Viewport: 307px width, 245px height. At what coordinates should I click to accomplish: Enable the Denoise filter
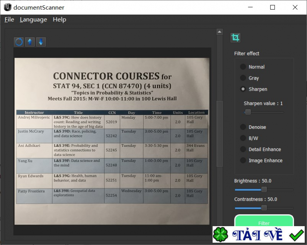(243, 127)
